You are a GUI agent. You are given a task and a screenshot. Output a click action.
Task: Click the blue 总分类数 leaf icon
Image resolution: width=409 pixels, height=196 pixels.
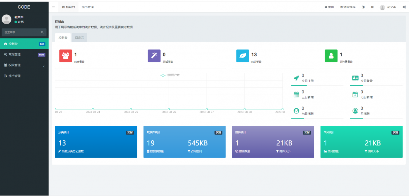[243, 56]
